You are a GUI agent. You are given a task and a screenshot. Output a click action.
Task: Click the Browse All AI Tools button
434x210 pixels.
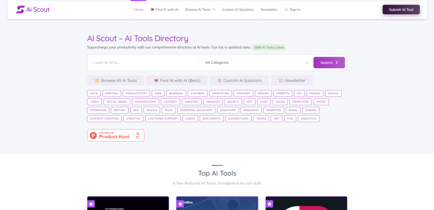click(x=116, y=81)
